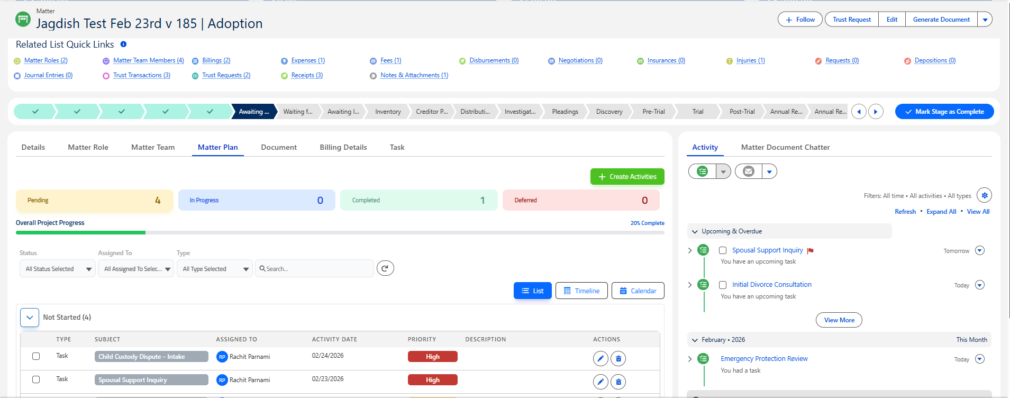1010x398 pixels.
Task: Switch to the Matter Role tab
Action: (88, 147)
